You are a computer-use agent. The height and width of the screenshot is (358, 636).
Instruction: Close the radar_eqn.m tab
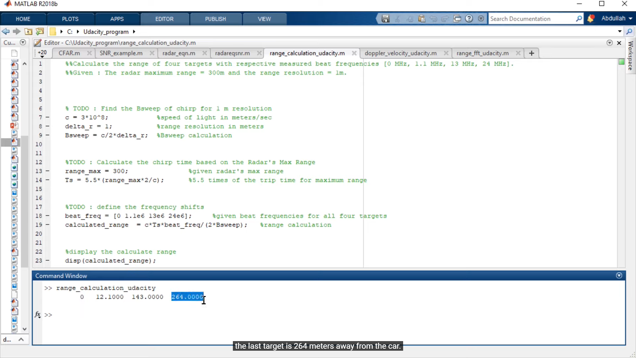pos(204,53)
